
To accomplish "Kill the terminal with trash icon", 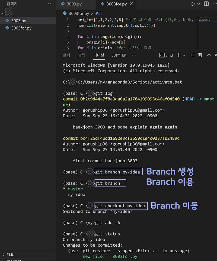I will (200, 55).
